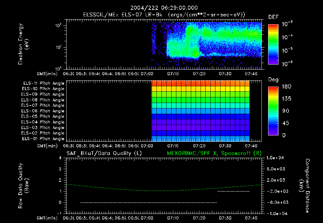Click the short data quality line at level 1

tap(233, 191)
